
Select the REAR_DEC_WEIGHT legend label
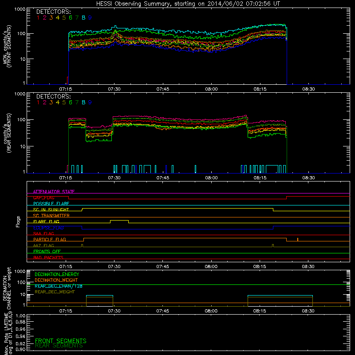(x=55, y=292)
